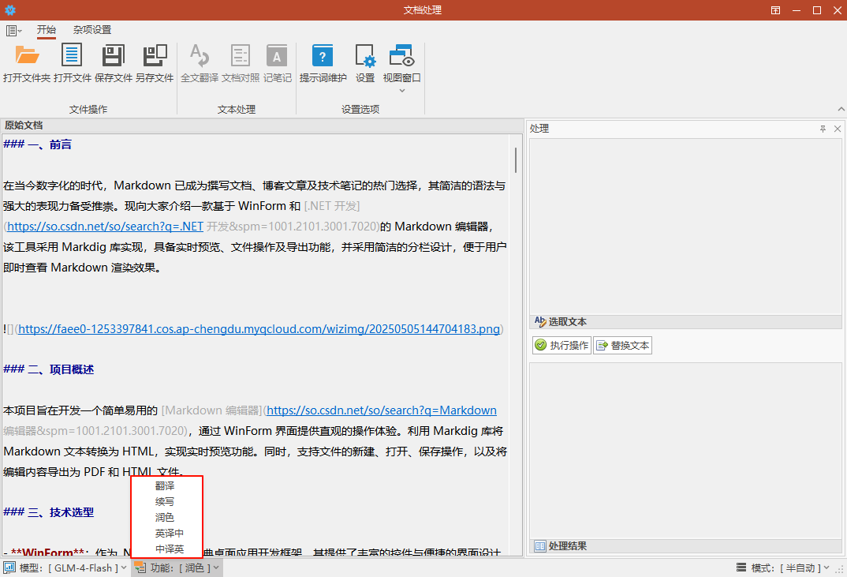Pin the 处理 panel with pushpin icon
The width and height of the screenshot is (847, 577).
click(x=823, y=129)
